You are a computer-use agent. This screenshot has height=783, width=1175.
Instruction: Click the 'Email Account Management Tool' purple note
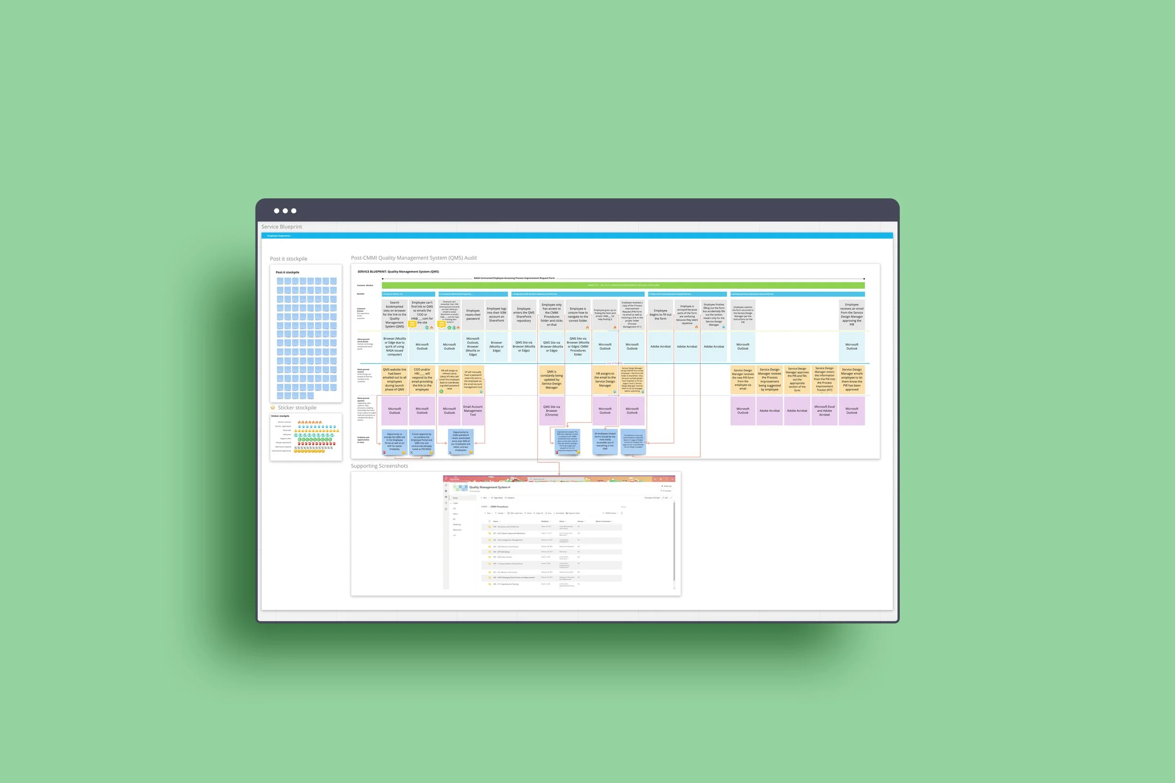[x=473, y=411]
